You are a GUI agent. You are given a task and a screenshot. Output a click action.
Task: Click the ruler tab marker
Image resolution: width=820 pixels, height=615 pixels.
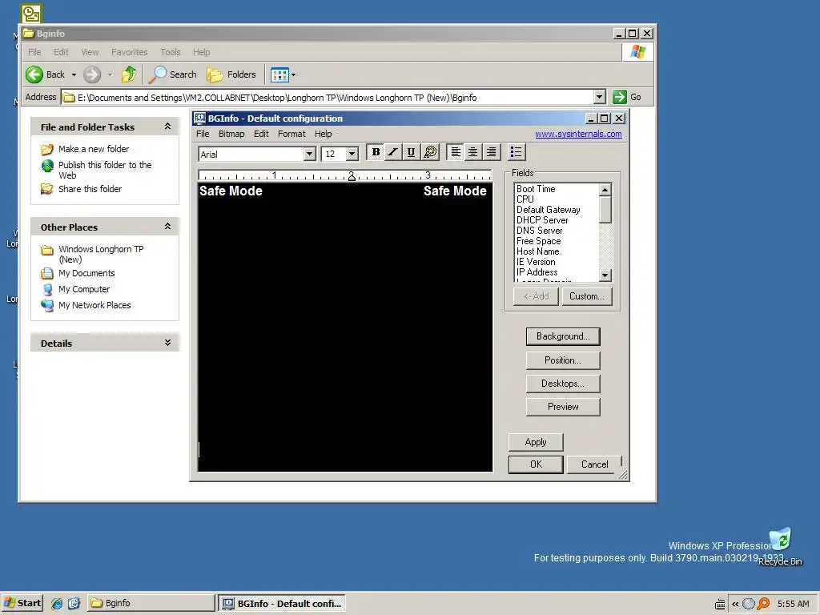[x=352, y=177]
